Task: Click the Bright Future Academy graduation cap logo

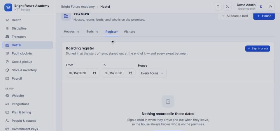Action: coord(8,7)
